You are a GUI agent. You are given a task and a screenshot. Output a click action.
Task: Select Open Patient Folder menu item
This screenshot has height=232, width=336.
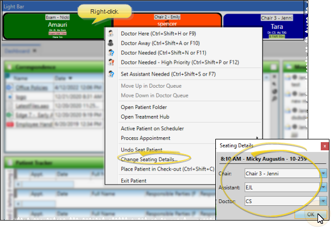click(x=145, y=107)
